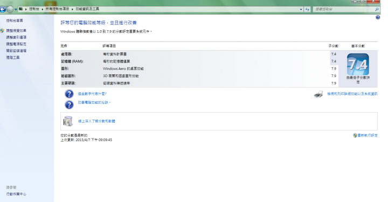Select the 控制台 breadcrumb

coord(34,9)
